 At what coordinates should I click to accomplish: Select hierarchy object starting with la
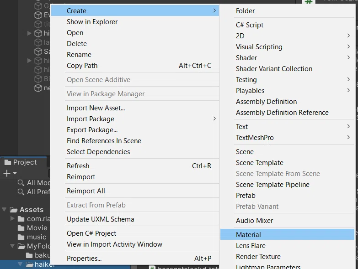tap(42, 42)
